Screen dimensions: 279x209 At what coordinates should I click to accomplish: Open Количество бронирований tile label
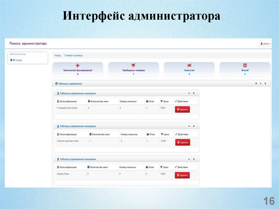click(x=78, y=70)
